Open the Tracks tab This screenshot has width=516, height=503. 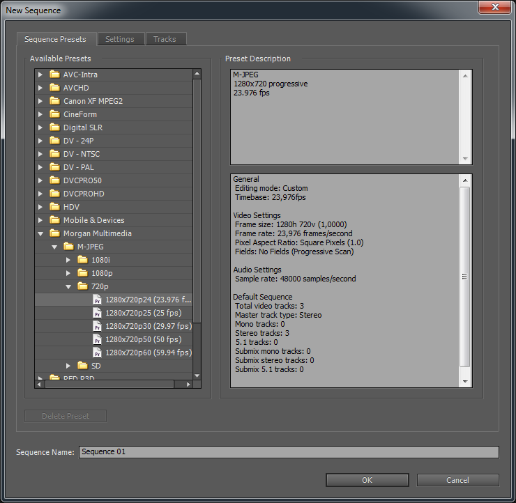point(165,39)
